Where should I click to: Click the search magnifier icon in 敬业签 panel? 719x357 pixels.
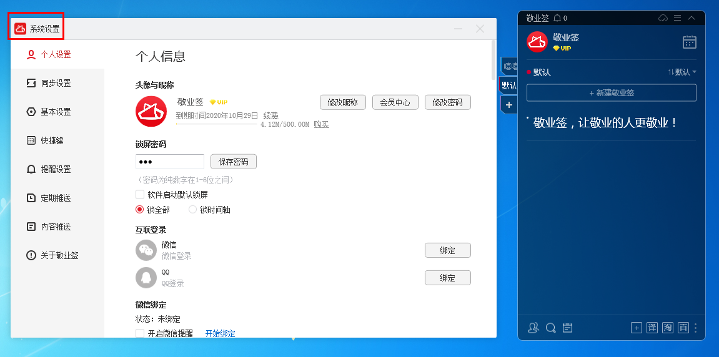coord(551,328)
